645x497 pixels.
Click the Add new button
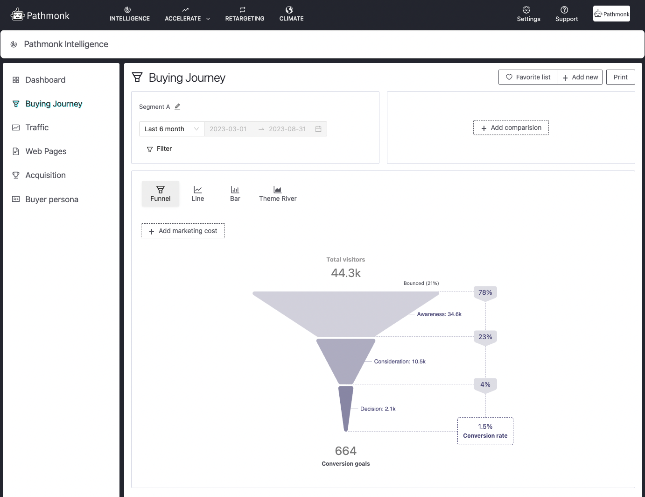(580, 77)
